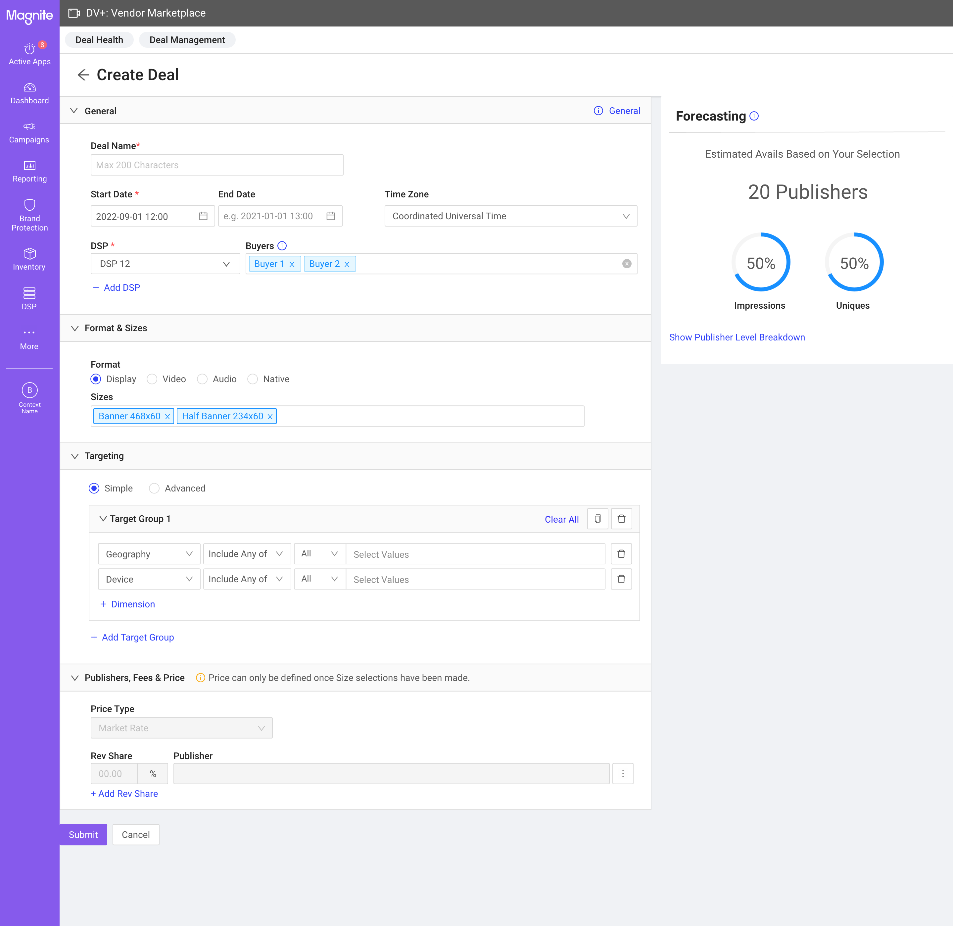Open Start Date calendar picker icon

[203, 216]
